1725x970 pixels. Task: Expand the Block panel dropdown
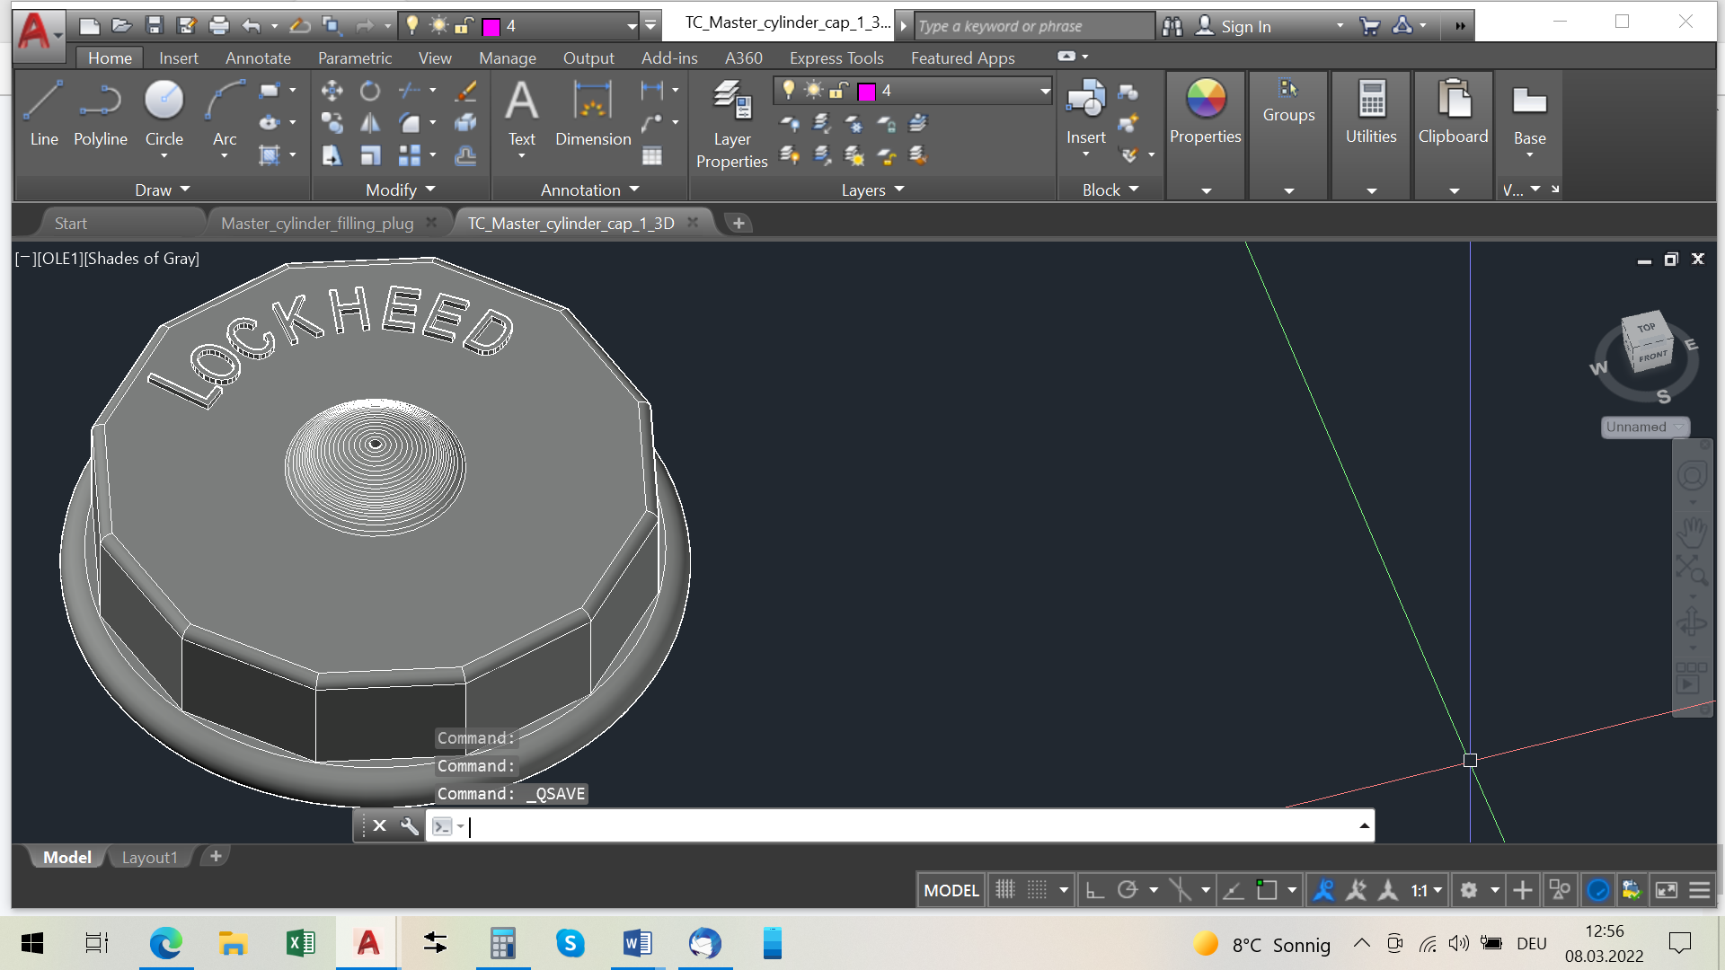pyautogui.click(x=1110, y=190)
